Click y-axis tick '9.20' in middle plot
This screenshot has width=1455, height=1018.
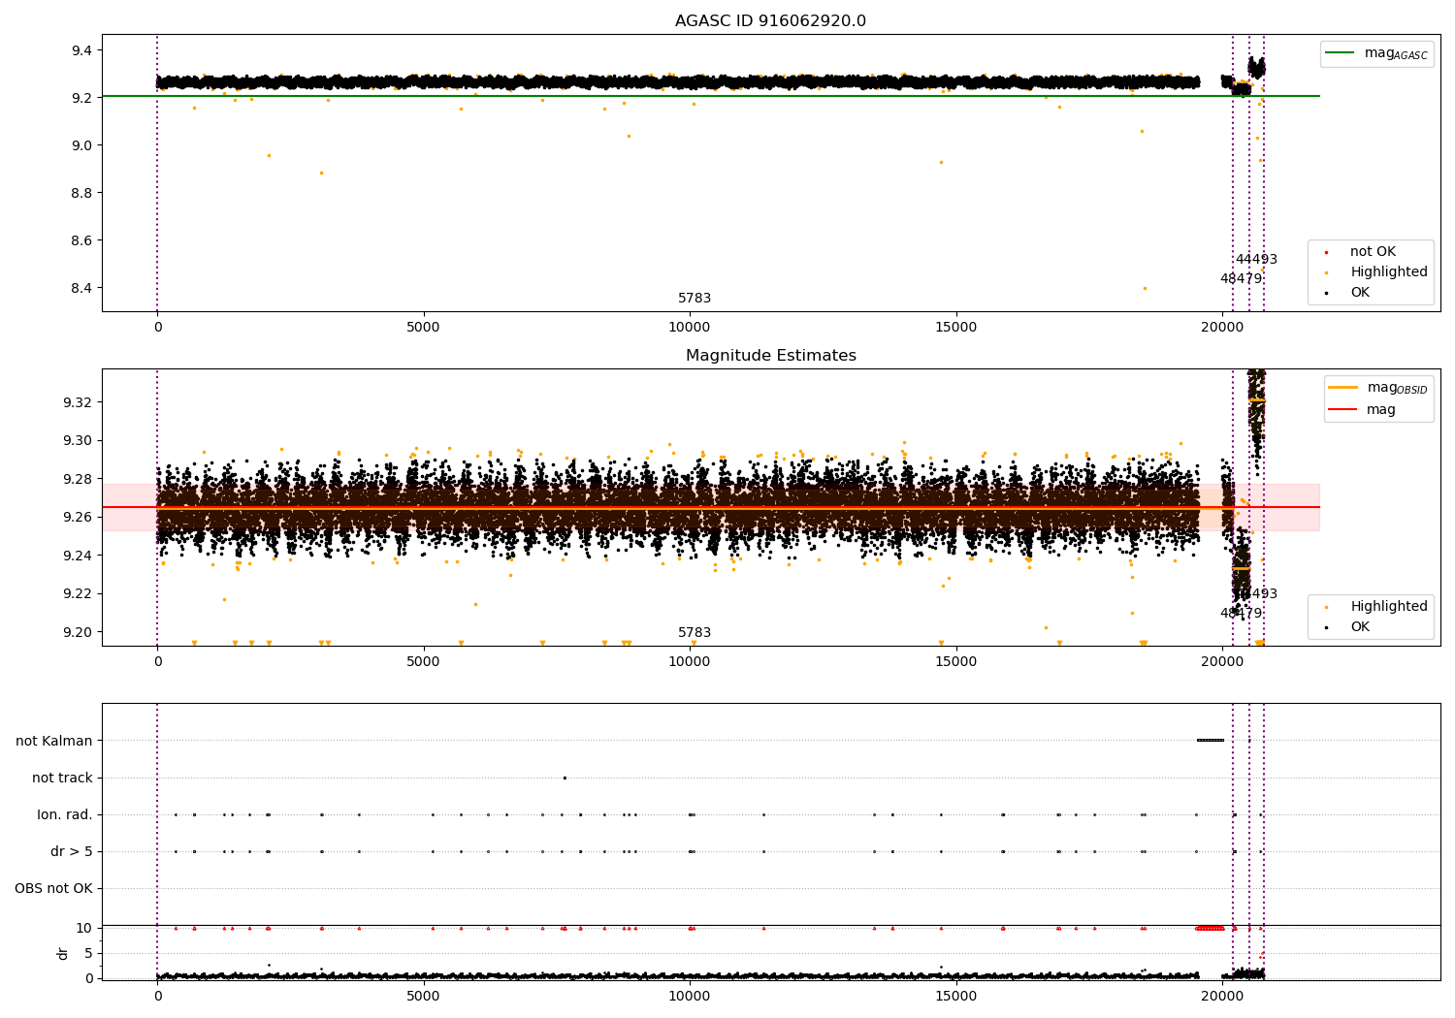point(79,632)
